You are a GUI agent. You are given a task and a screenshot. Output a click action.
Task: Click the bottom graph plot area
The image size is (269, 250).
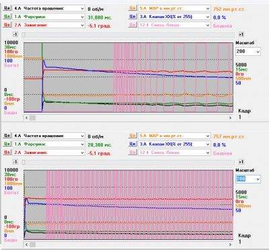point(128,205)
